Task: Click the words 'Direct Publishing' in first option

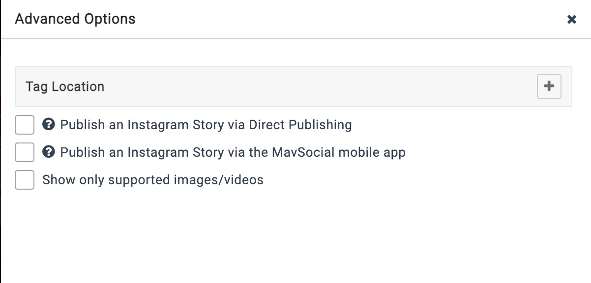Action: (300, 125)
